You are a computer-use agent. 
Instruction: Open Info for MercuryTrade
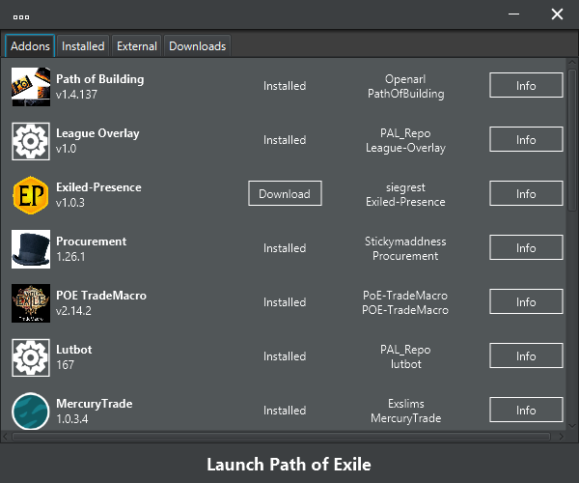(x=526, y=410)
